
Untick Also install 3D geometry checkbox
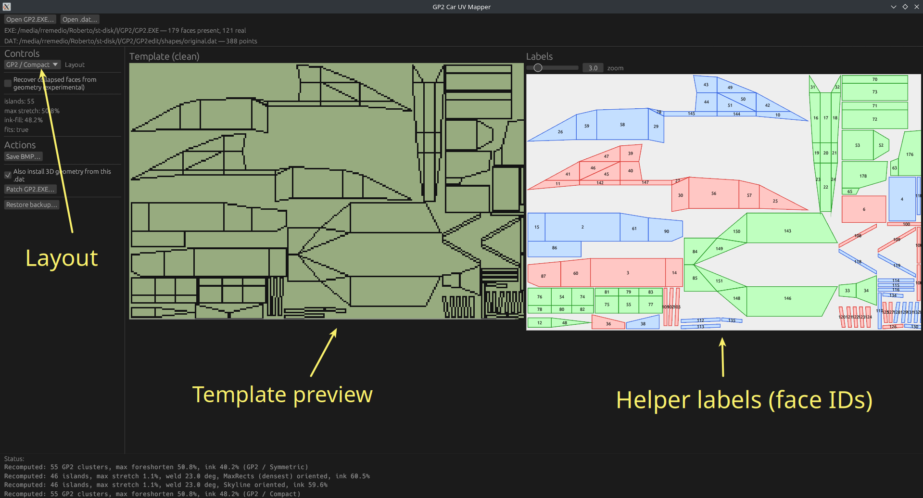click(8, 175)
